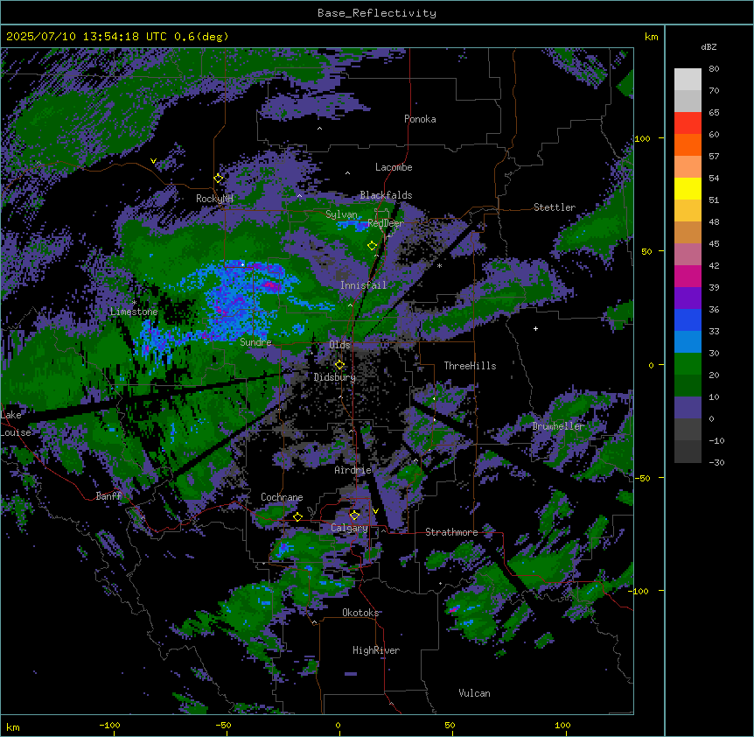Click the Ponoka city label
This screenshot has height=737, width=754.
420,119
